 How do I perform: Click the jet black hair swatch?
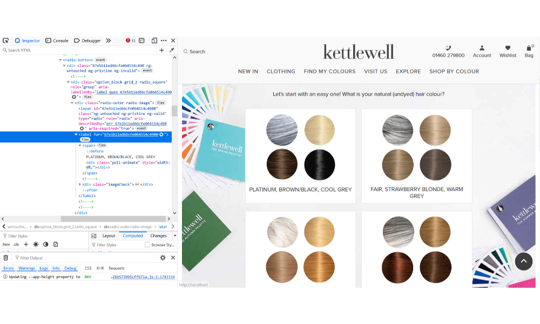pos(320,165)
